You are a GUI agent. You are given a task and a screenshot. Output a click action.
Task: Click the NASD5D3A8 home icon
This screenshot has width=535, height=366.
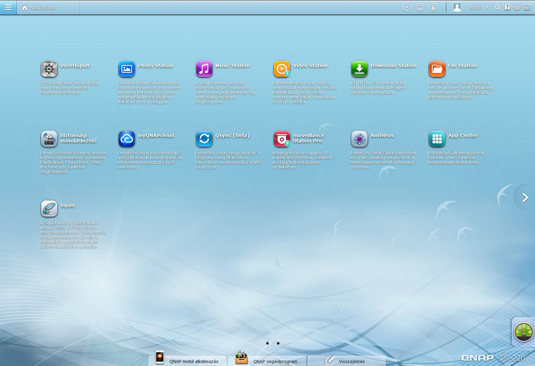click(x=25, y=7)
